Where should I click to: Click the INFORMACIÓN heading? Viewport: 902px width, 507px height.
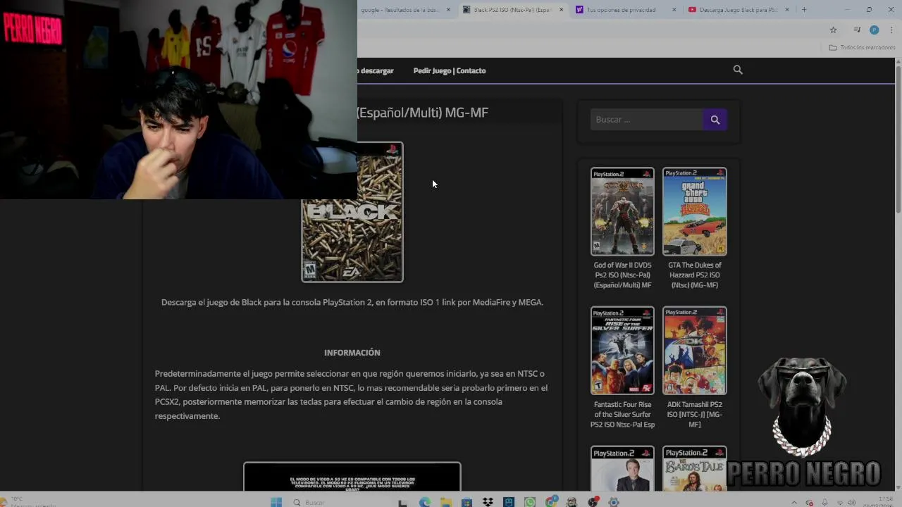pos(352,353)
